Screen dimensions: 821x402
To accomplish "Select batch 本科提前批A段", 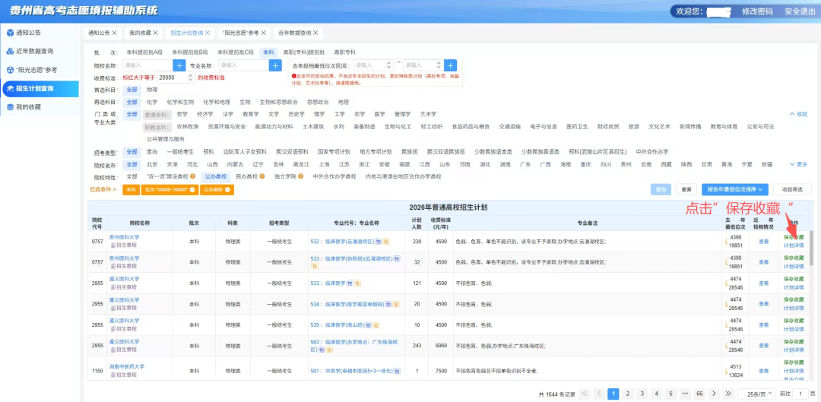I will tap(144, 52).
